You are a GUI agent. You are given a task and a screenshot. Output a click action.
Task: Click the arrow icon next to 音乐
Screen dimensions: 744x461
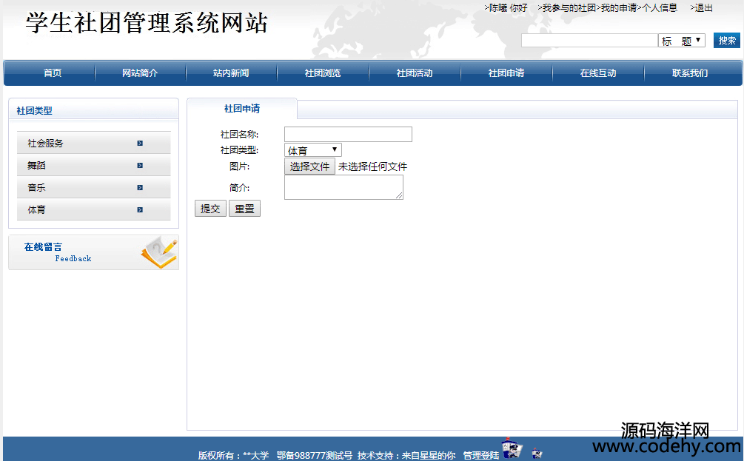(140, 188)
